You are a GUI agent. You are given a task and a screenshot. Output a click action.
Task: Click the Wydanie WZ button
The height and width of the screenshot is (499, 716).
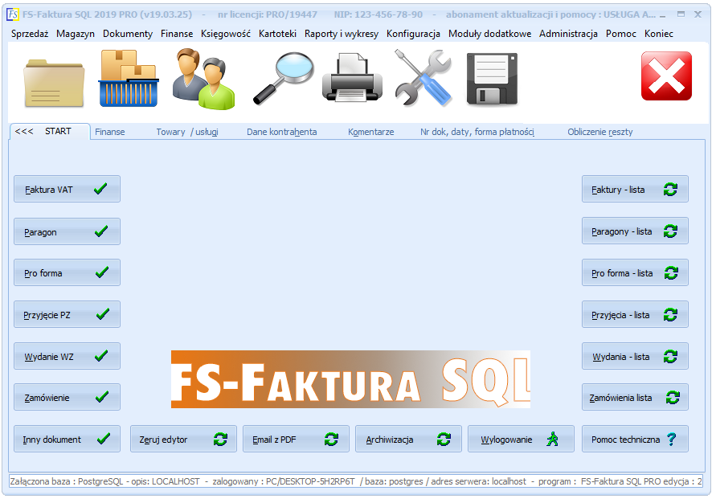click(x=68, y=356)
